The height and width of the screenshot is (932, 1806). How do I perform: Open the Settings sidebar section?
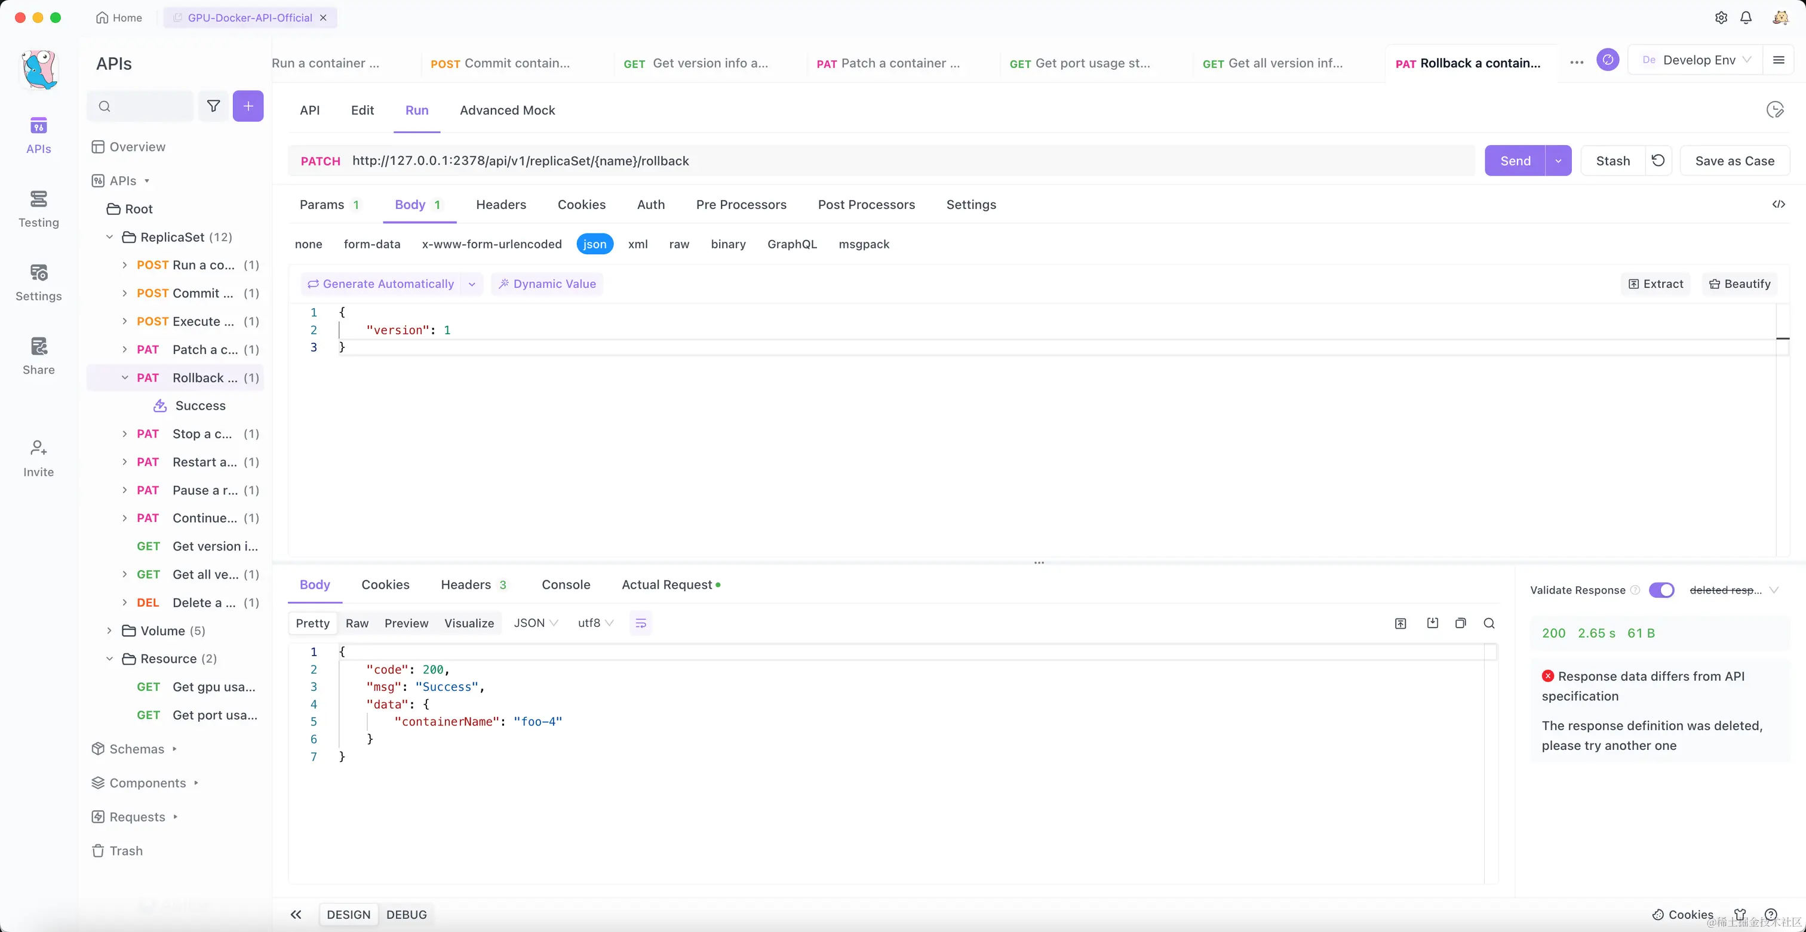39,282
